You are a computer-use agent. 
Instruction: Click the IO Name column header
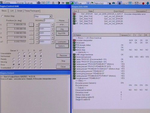[97, 35]
